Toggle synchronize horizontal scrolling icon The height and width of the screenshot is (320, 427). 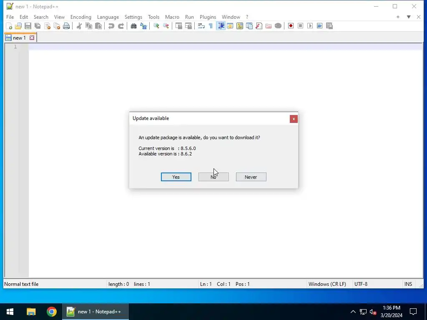[188, 26]
